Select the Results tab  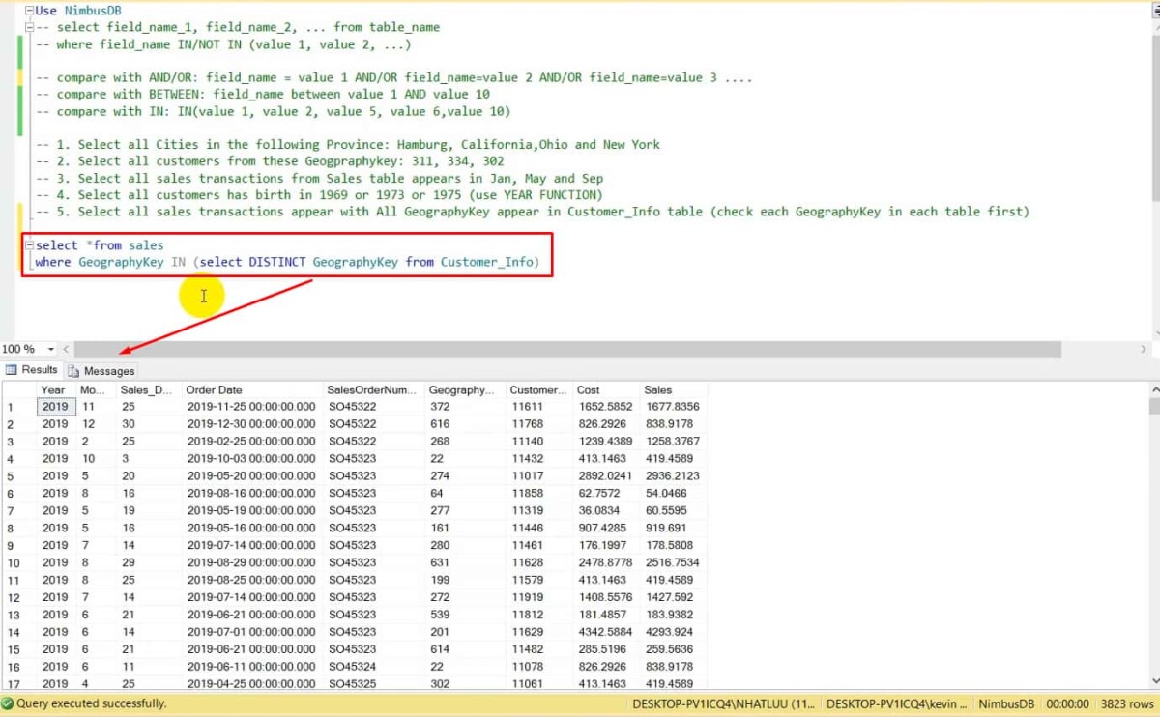coord(37,369)
